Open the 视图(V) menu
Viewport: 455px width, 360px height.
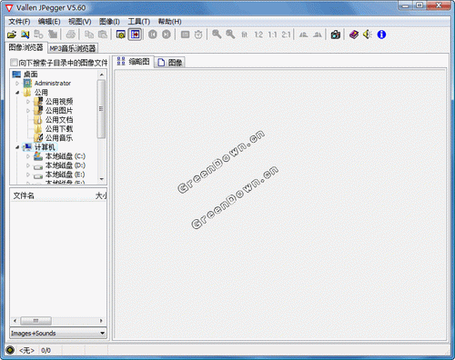pos(80,22)
